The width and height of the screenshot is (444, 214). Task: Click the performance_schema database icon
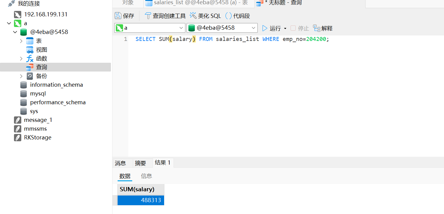(23, 102)
